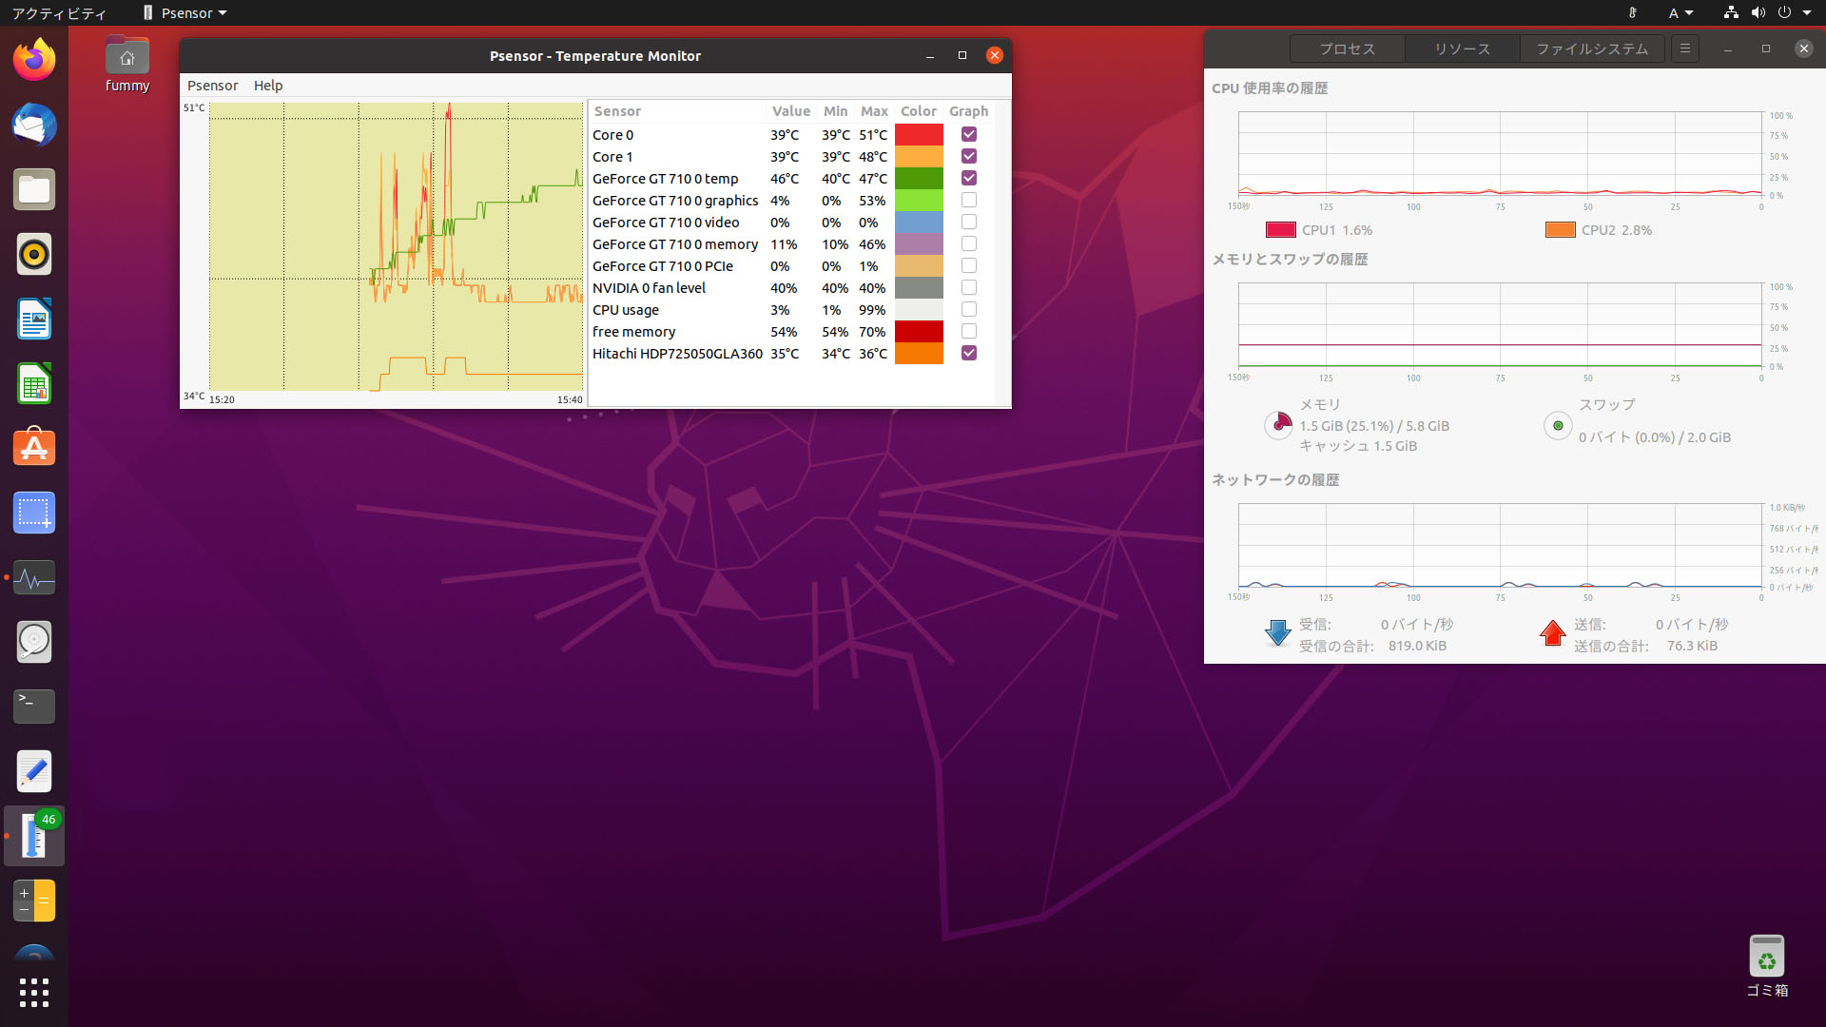The width and height of the screenshot is (1826, 1027).
Task: Enable graph for GeForce GT 710 video
Action: (969, 222)
